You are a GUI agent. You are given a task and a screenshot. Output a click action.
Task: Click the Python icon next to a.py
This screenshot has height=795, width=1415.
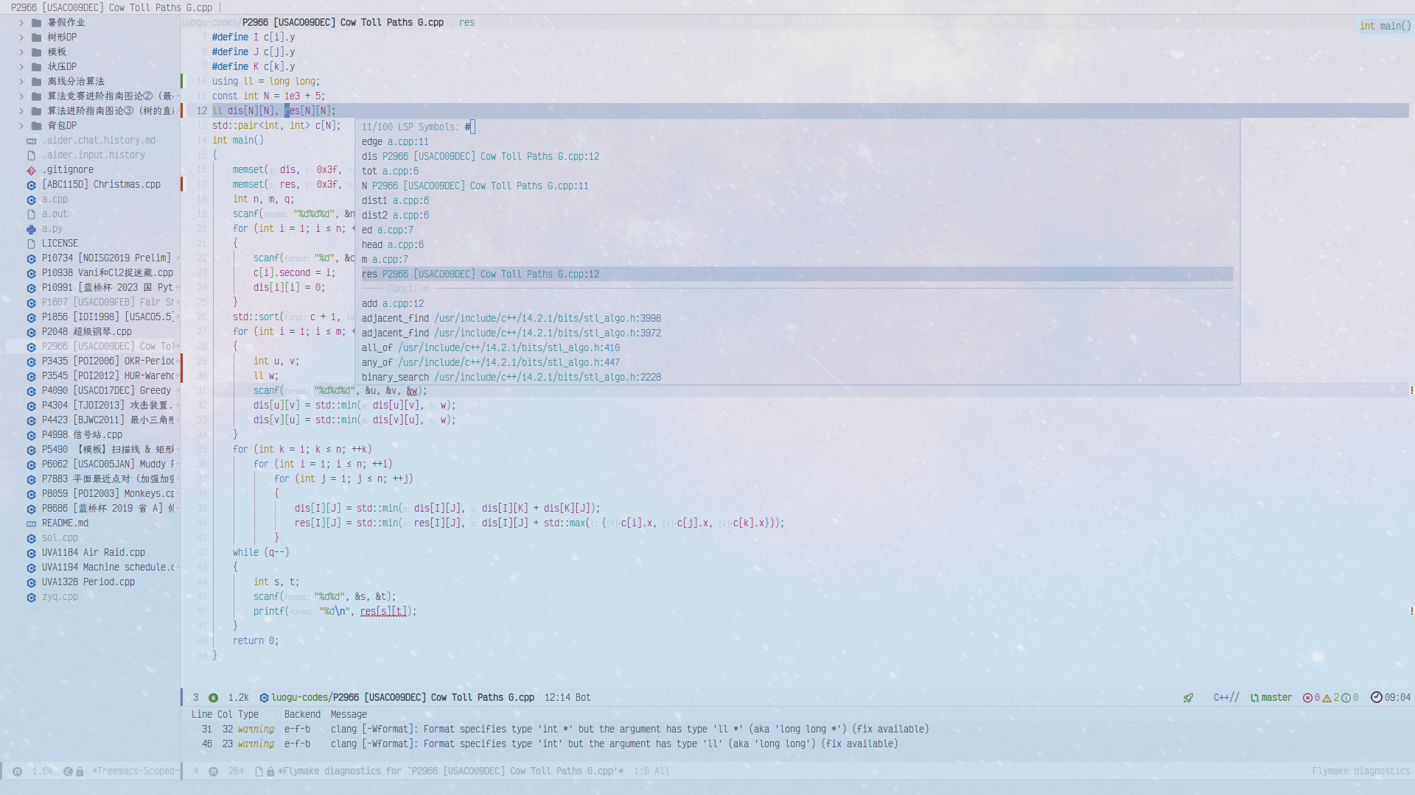tap(31, 229)
